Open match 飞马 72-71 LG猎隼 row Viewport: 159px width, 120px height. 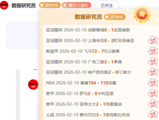(101, 51)
